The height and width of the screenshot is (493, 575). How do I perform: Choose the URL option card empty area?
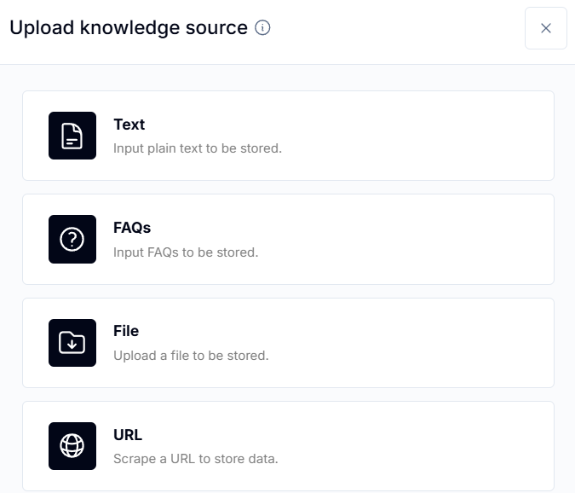404,446
